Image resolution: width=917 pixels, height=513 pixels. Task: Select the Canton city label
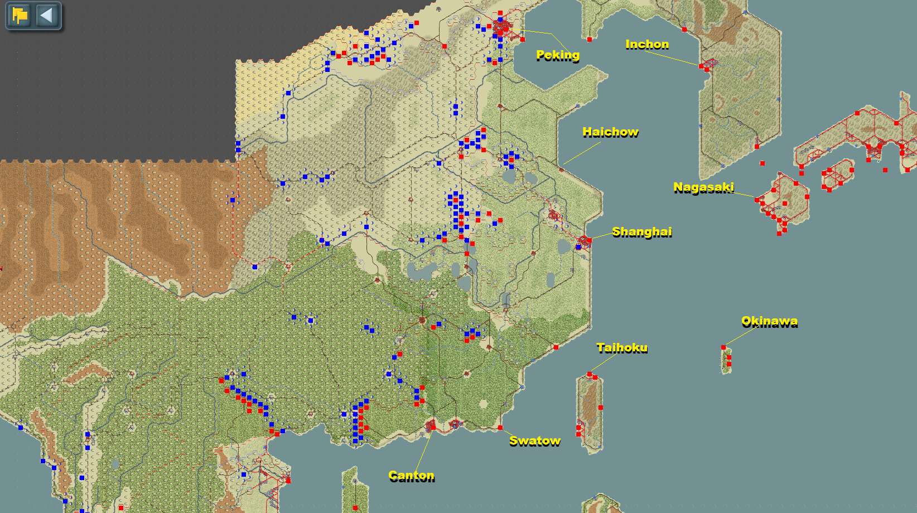[411, 476]
